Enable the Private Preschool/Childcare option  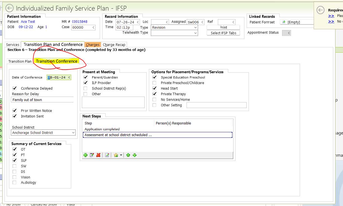click(154, 83)
